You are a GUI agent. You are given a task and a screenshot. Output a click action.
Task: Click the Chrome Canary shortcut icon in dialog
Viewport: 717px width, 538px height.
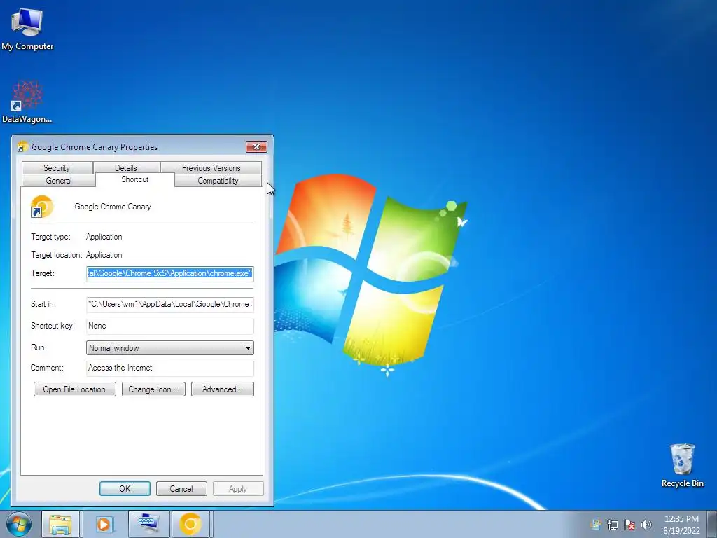(x=41, y=207)
